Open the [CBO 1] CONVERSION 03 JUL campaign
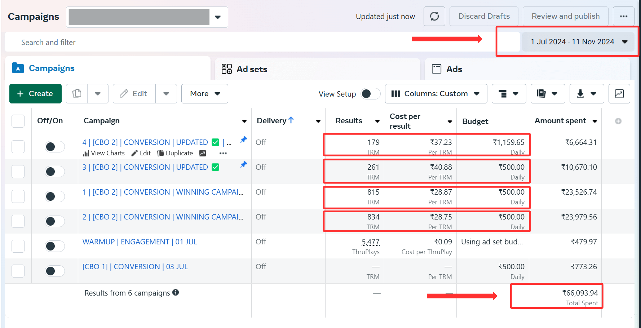Viewport: 641px width, 328px height. (x=135, y=267)
